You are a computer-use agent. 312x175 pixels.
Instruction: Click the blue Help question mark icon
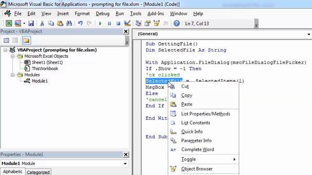[x=176, y=23]
